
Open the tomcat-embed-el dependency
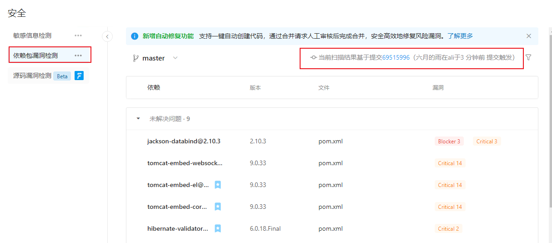tap(178, 185)
